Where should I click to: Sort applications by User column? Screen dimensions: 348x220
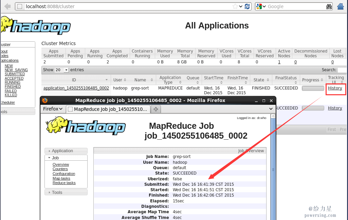pos(120,80)
